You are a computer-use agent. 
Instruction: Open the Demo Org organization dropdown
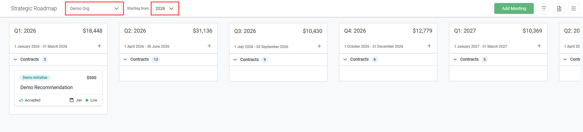[94, 8]
